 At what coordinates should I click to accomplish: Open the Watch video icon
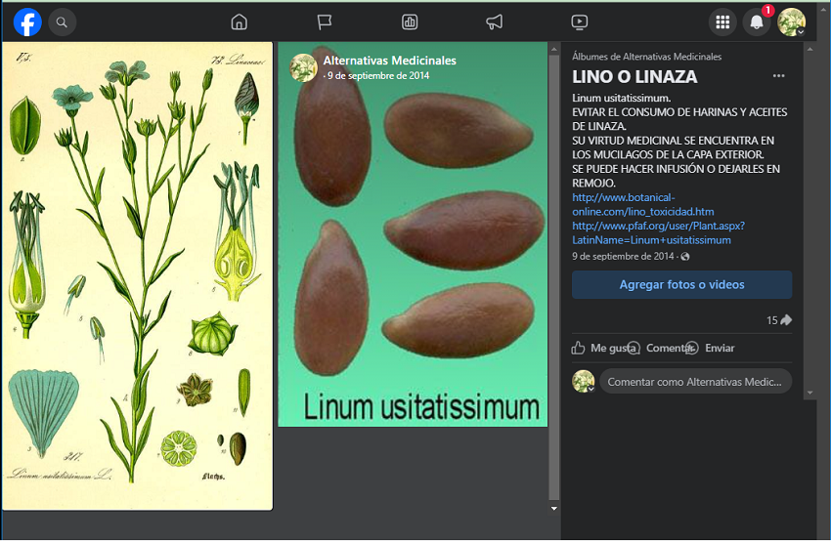580,22
